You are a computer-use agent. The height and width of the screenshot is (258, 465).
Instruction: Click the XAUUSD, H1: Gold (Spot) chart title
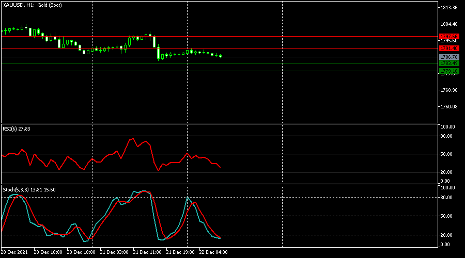tap(33, 5)
